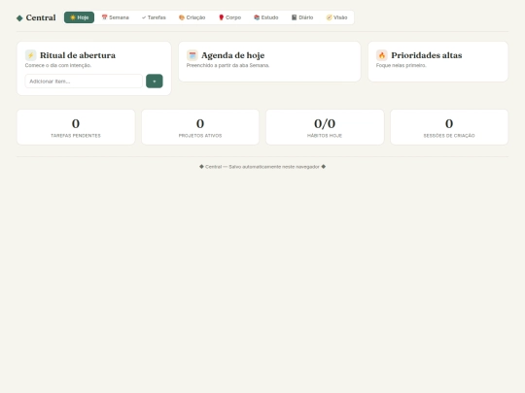Viewport: 525px width, 393px height.
Task: Switch to the Semana tab
Action: [115, 17]
